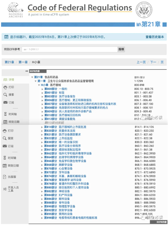The height and width of the screenshot is (225, 168).
Task: Click the 转到日期 calendar icon beside 第870部分 row
Action: 5,165
